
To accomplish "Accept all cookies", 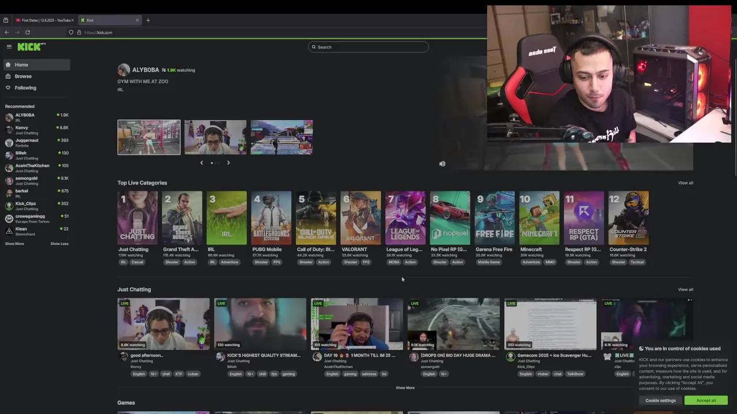I will [x=706, y=401].
